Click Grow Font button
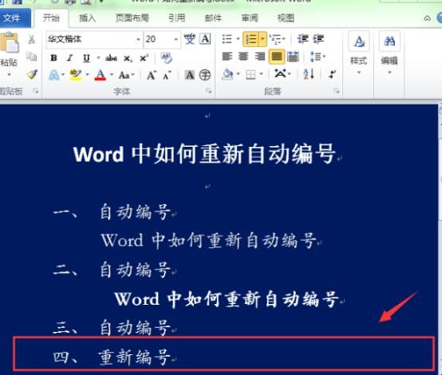 tap(152, 75)
